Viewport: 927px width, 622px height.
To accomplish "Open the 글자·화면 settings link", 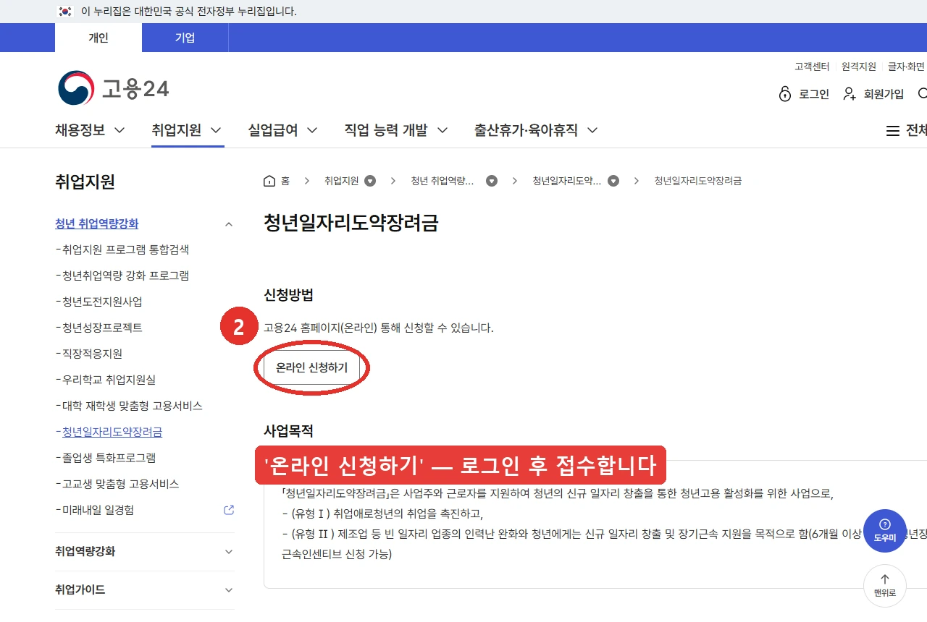I will [x=906, y=67].
